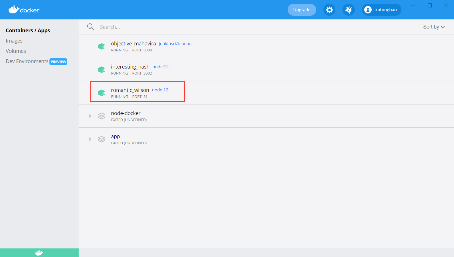Click the user avatar icon beside xutongbao
The height and width of the screenshot is (257, 454).
[x=368, y=10]
